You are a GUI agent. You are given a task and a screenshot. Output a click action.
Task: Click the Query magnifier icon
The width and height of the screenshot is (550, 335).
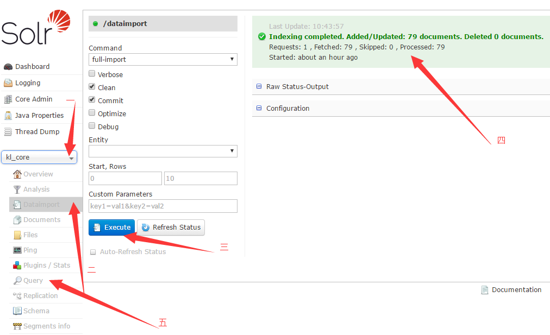[x=17, y=281]
